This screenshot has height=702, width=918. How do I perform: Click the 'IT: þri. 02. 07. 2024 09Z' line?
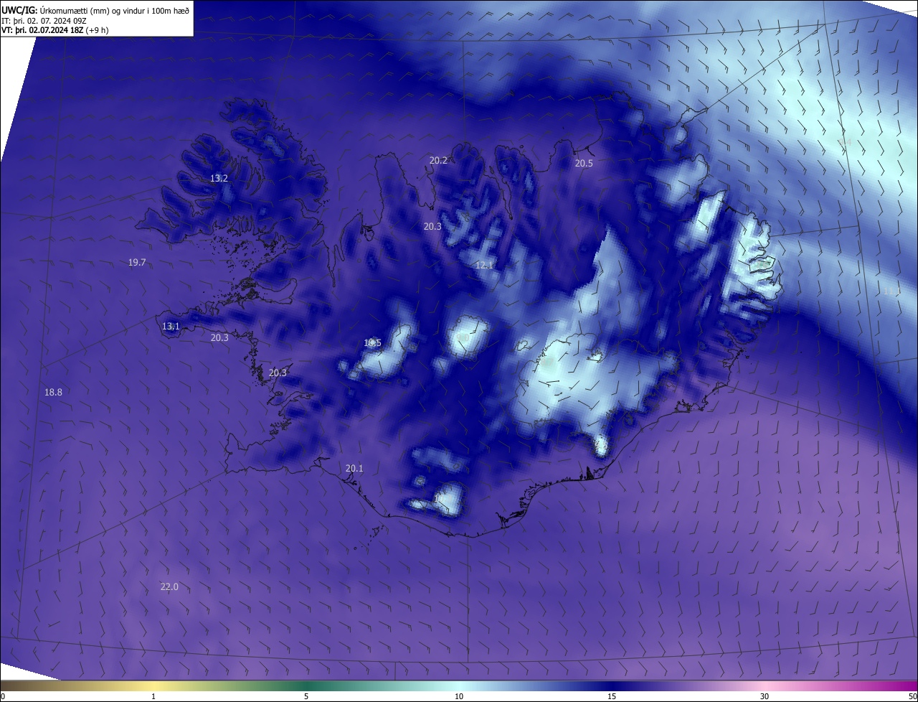(x=44, y=20)
